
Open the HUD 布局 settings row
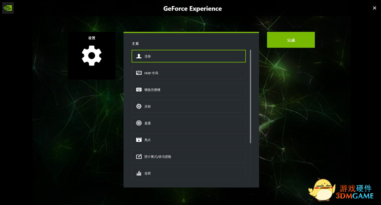[x=189, y=73]
